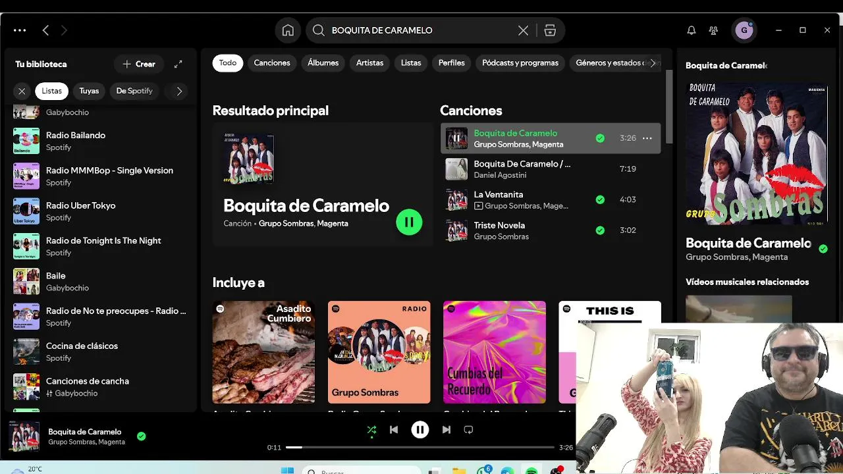843x474 pixels.
Task: Skip to next track
Action: pyautogui.click(x=447, y=430)
